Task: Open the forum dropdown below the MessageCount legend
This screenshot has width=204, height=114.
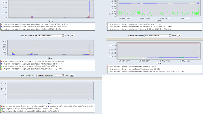Action: coord(51,36)
